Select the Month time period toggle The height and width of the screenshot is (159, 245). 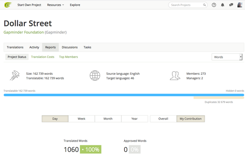(108, 119)
